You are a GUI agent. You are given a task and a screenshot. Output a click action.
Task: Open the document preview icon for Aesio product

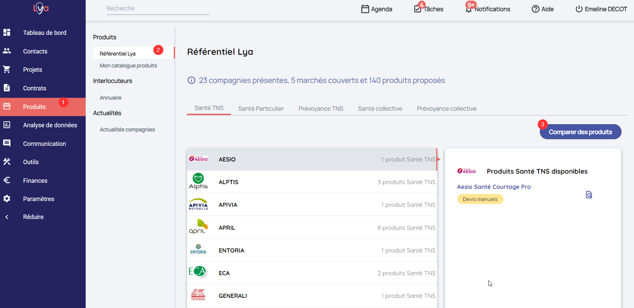coord(589,195)
